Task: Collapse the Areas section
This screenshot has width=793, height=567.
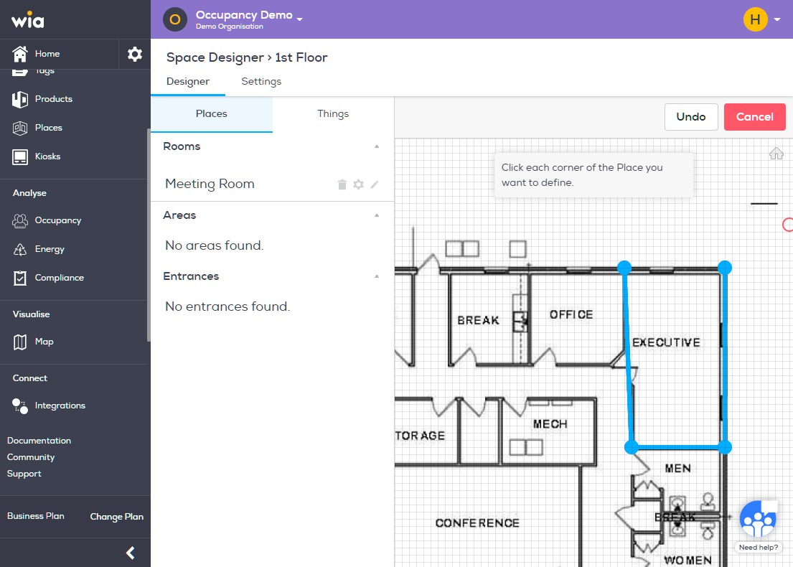Action: click(377, 215)
